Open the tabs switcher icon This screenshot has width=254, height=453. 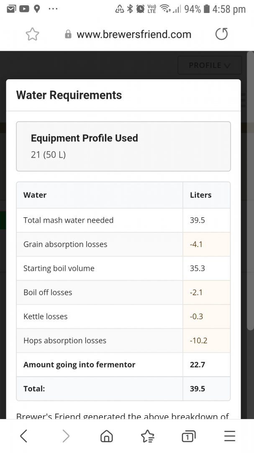pos(189,436)
